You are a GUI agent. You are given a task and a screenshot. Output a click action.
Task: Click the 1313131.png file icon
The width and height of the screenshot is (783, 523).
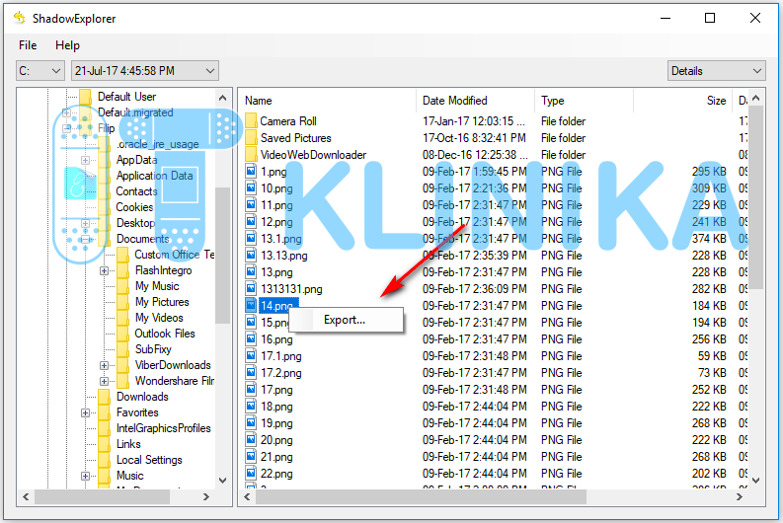[x=251, y=289]
